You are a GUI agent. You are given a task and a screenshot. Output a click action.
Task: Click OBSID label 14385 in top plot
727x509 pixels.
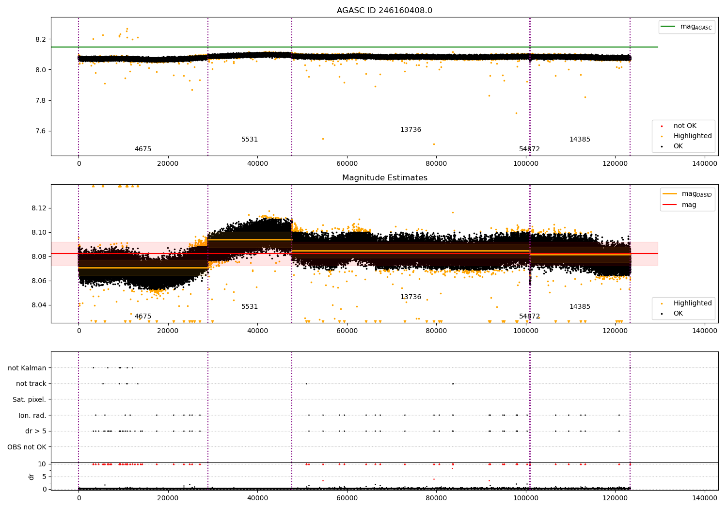580,140
